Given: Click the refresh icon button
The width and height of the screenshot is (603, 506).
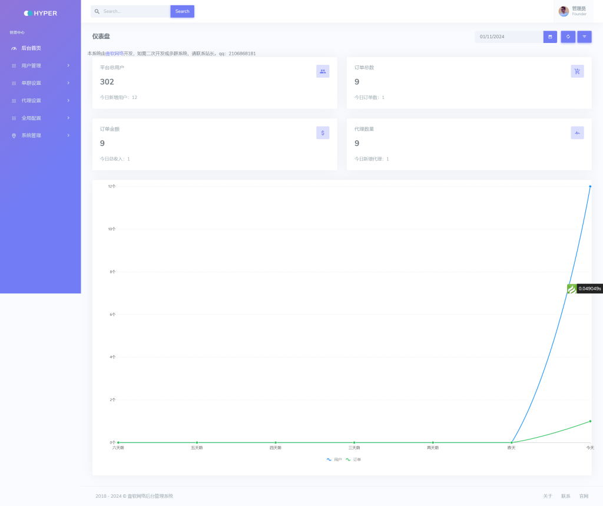Looking at the screenshot, I should coord(568,37).
